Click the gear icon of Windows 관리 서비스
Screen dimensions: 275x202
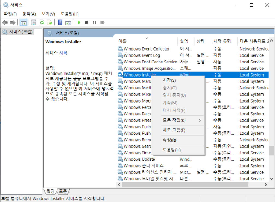tap(120, 166)
